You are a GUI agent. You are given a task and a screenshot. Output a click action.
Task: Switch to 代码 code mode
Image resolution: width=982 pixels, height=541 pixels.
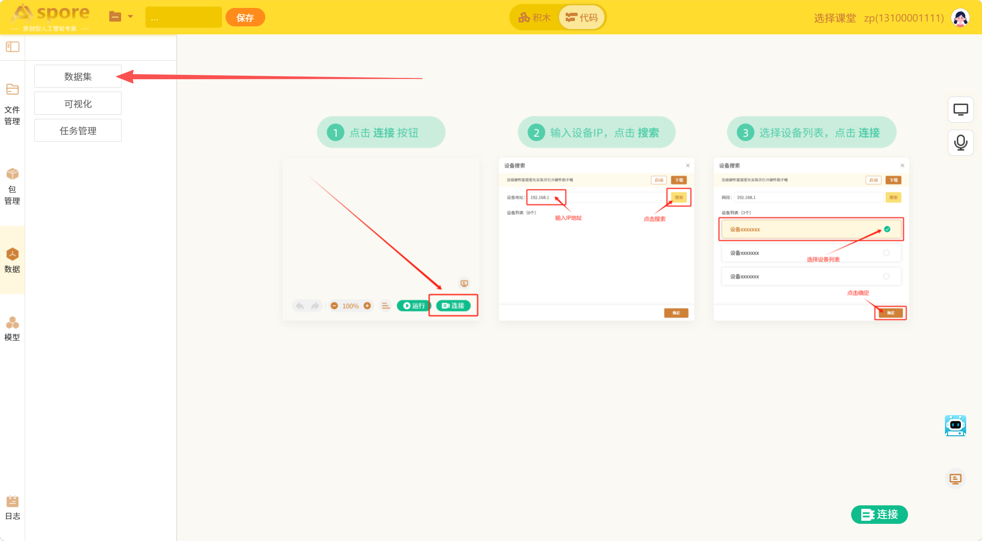(582, 18)
